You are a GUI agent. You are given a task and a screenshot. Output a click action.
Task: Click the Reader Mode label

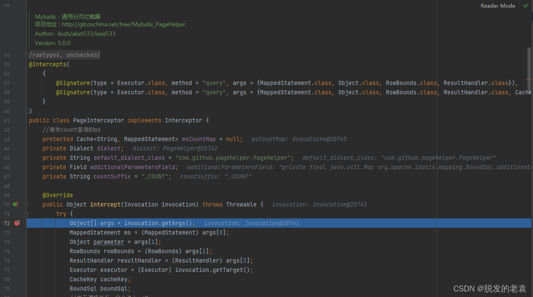pyautogui.click(x=498, y=6)
